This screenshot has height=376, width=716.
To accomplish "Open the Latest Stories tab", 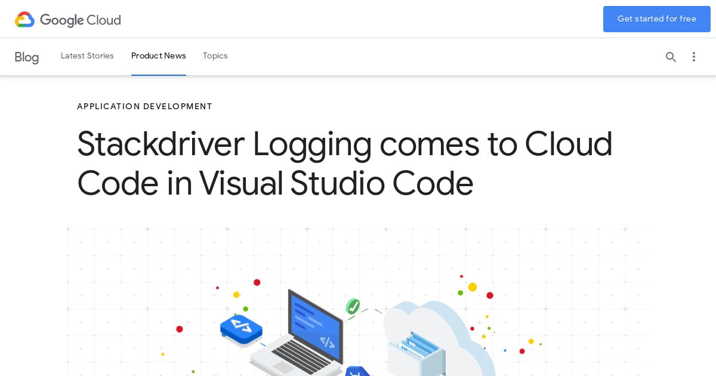I will point(87,56).
